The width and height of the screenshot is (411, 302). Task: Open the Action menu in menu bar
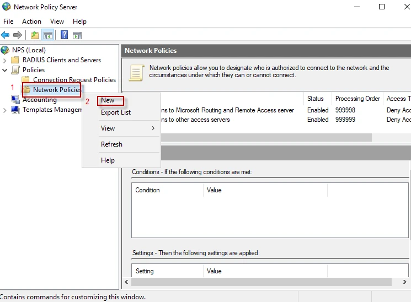[31, 21]
